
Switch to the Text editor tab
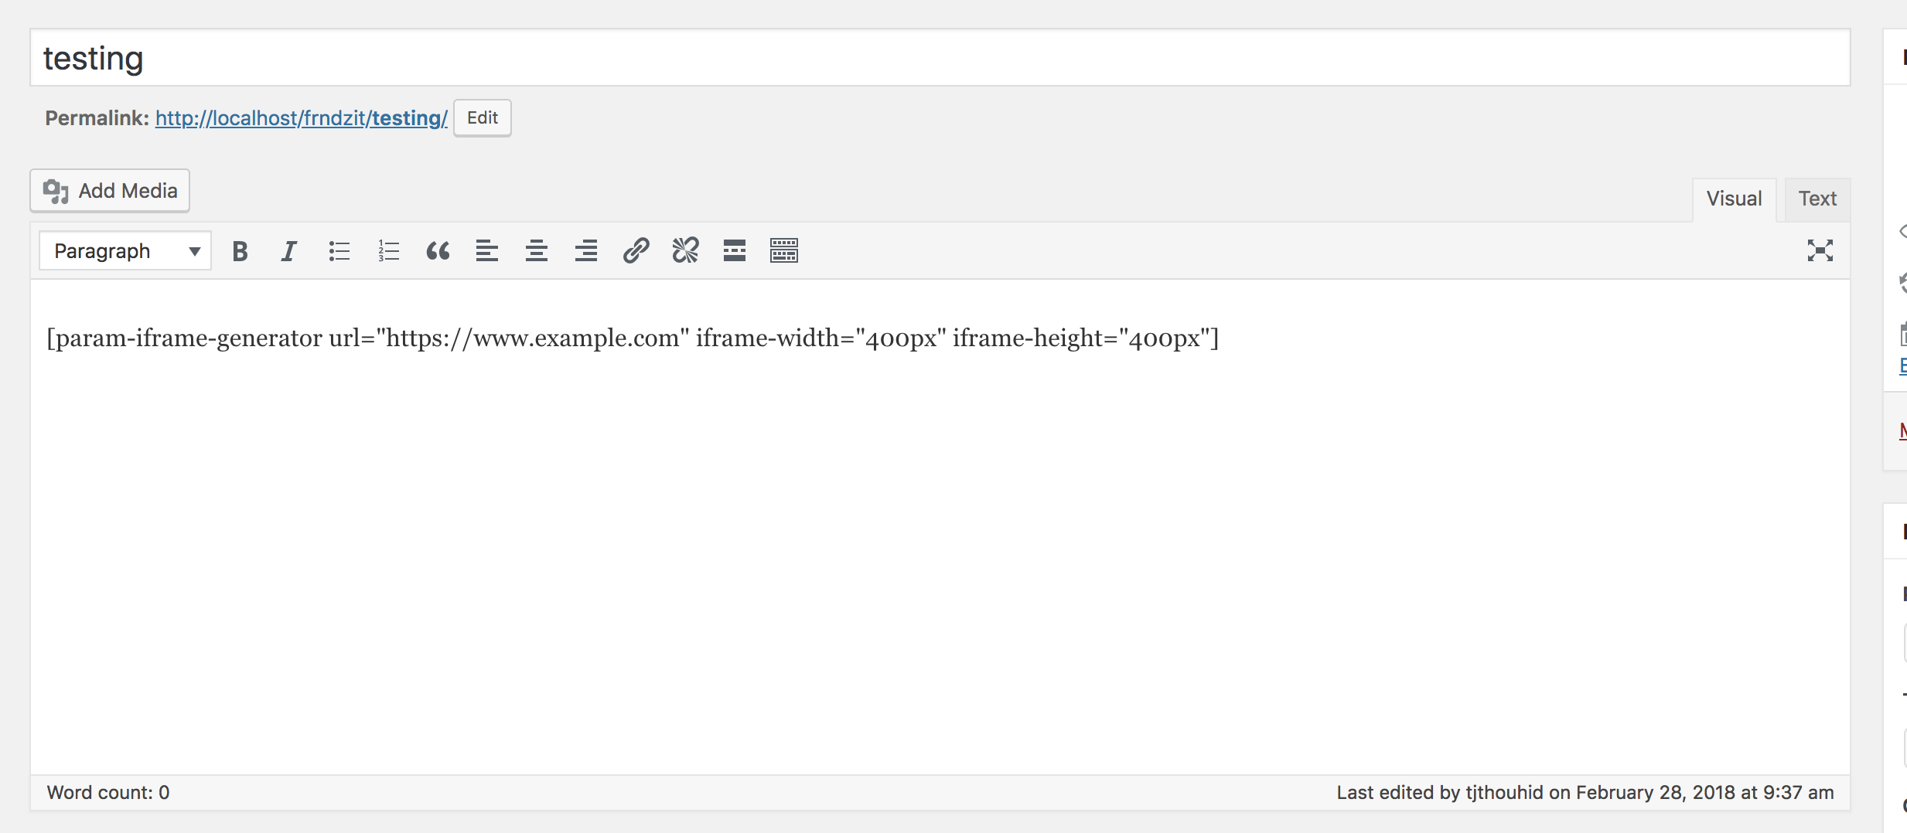pos(1817,199)
